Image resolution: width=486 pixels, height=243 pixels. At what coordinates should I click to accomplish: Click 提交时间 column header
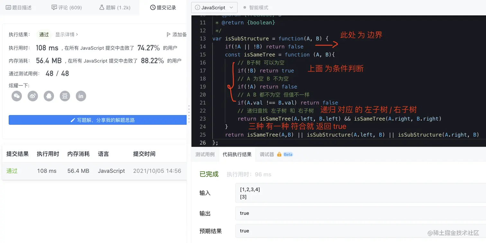pyautogui.click(x=144, y=154)
